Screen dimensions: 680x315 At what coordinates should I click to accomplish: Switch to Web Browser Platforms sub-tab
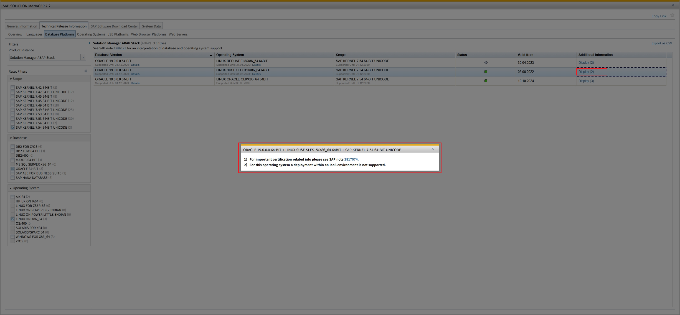click(x=149, y=34)
